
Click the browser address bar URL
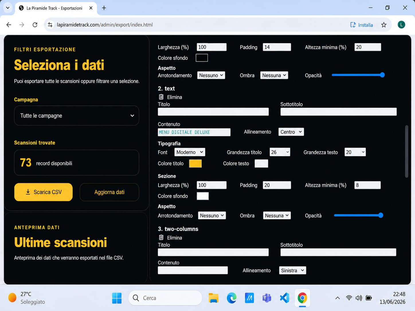[105, 25]
